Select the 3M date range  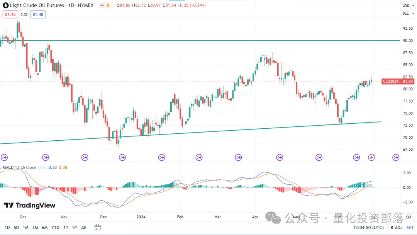tap(35, 228)
